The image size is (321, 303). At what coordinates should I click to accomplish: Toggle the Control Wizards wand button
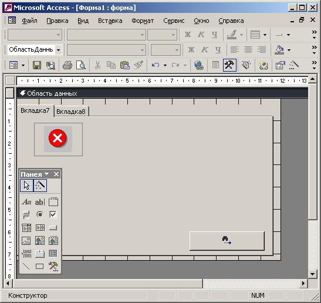pyautogui.click(x=40, y=186)
